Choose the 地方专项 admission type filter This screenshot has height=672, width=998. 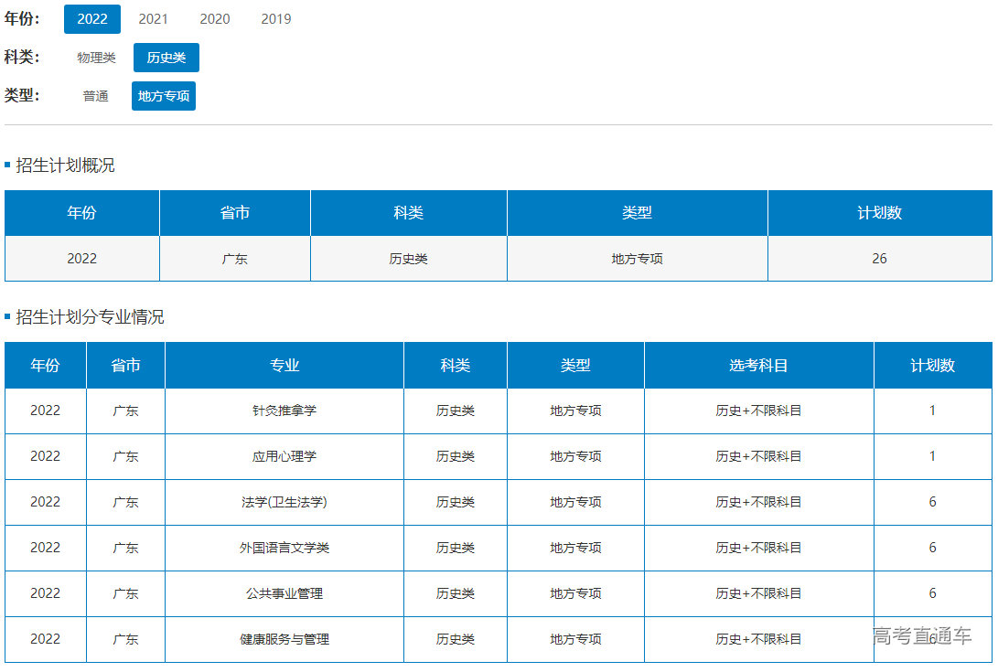tap(164, 96)
